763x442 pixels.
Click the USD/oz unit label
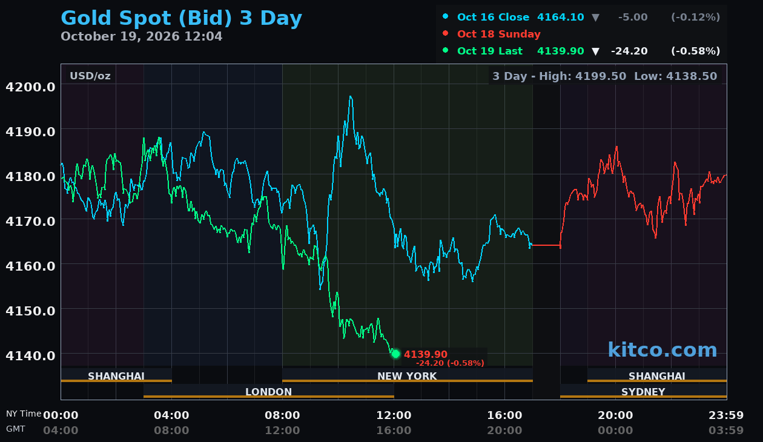[x=90, y=76]
